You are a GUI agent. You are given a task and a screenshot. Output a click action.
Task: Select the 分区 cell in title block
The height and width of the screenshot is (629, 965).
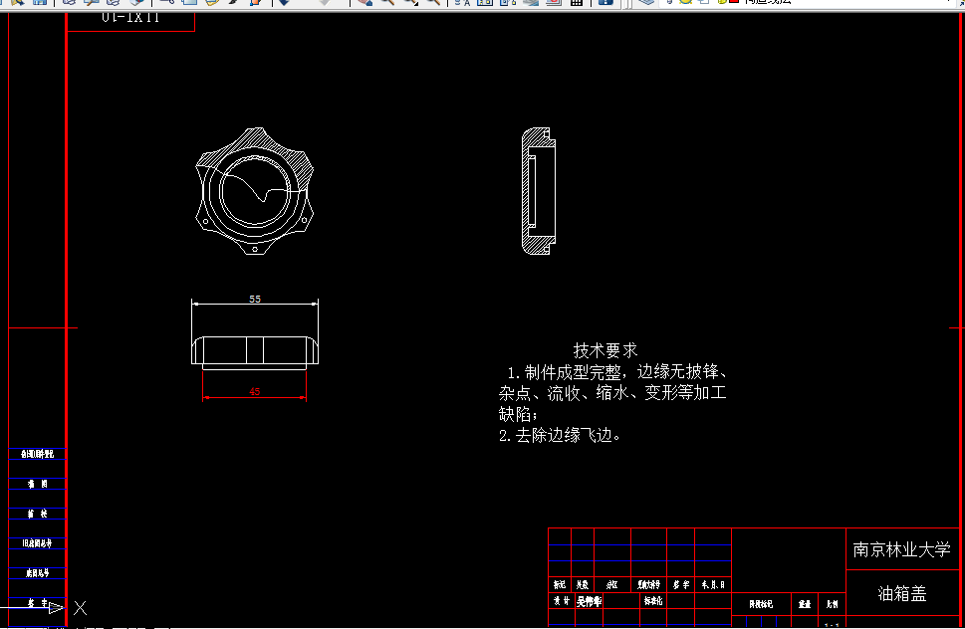[611, 585]
